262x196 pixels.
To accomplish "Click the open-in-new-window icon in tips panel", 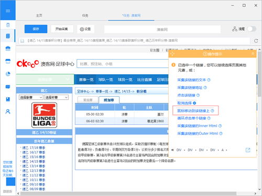I will point(248,150).
